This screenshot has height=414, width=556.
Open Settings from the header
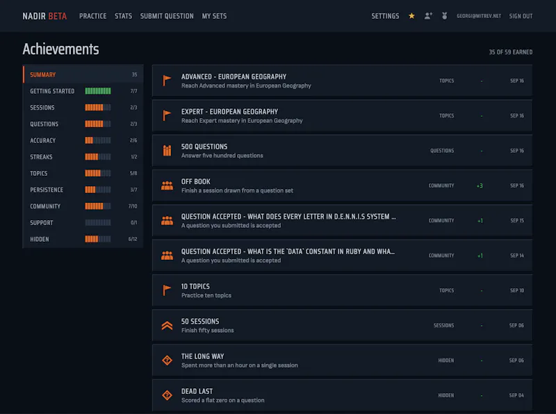point(385,16)
